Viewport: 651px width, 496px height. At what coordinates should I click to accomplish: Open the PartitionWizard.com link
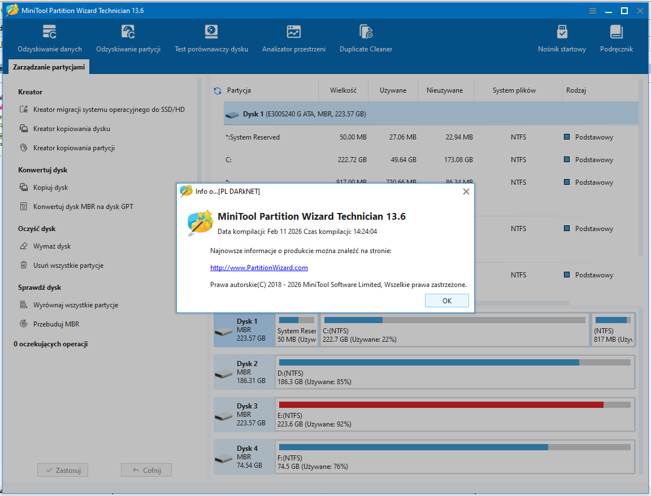[x=259, y=268]
